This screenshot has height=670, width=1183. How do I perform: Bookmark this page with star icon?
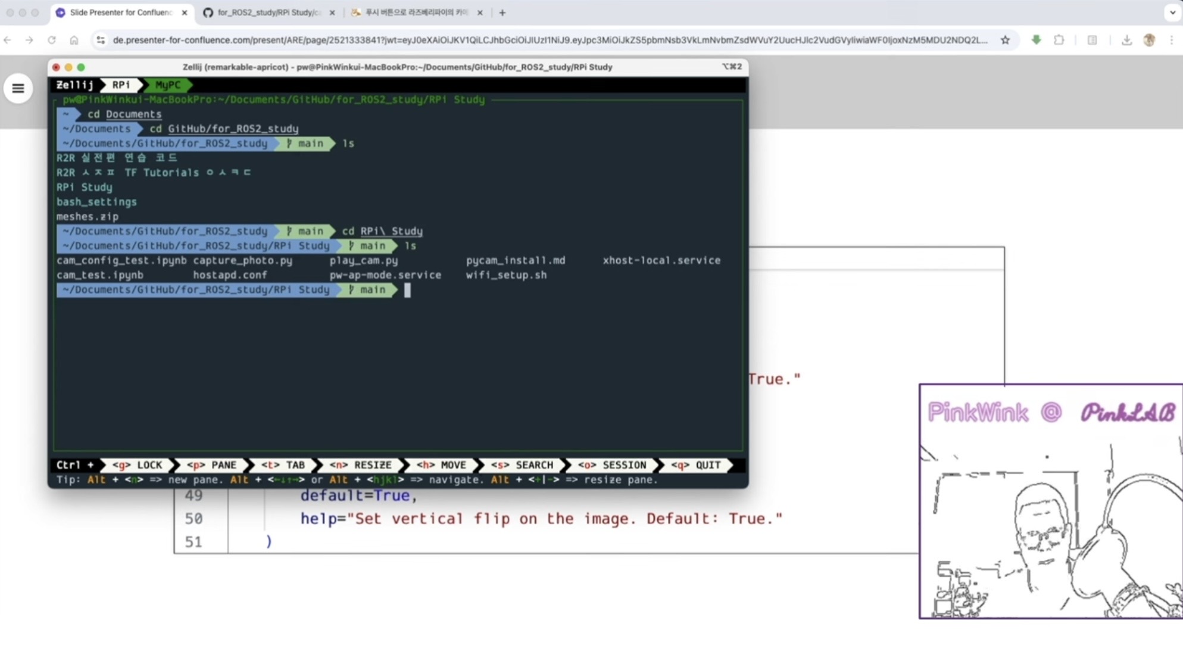click(x=1005, y=40)
